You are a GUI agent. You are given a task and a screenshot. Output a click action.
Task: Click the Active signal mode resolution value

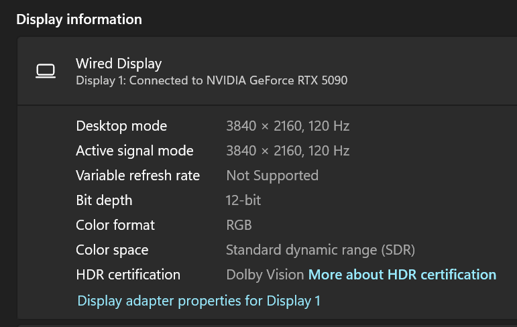(287, 151)
